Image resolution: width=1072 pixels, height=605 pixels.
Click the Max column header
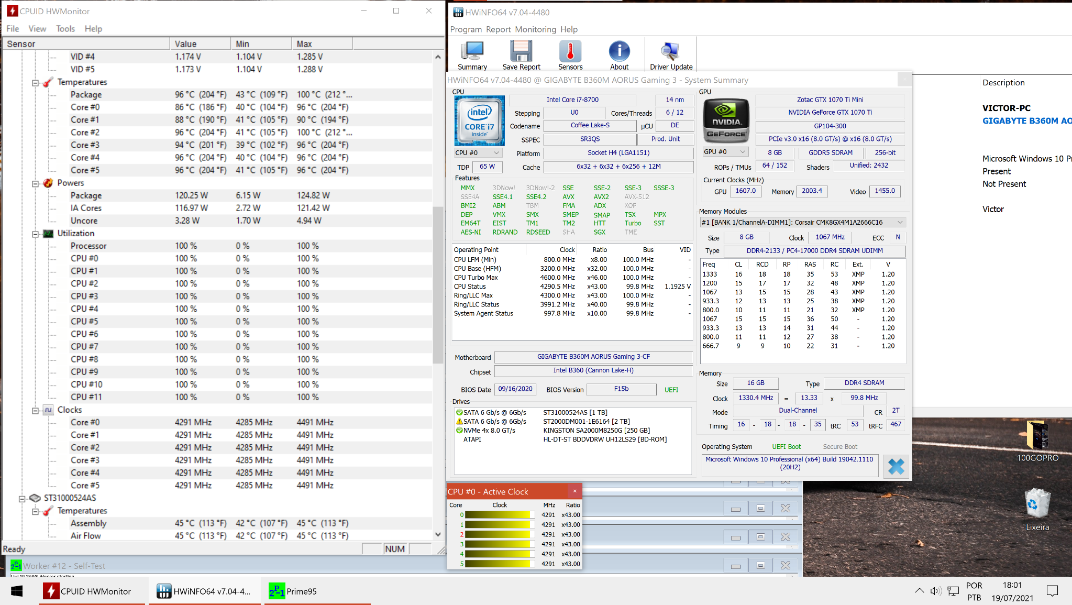(x=322, y=44)
